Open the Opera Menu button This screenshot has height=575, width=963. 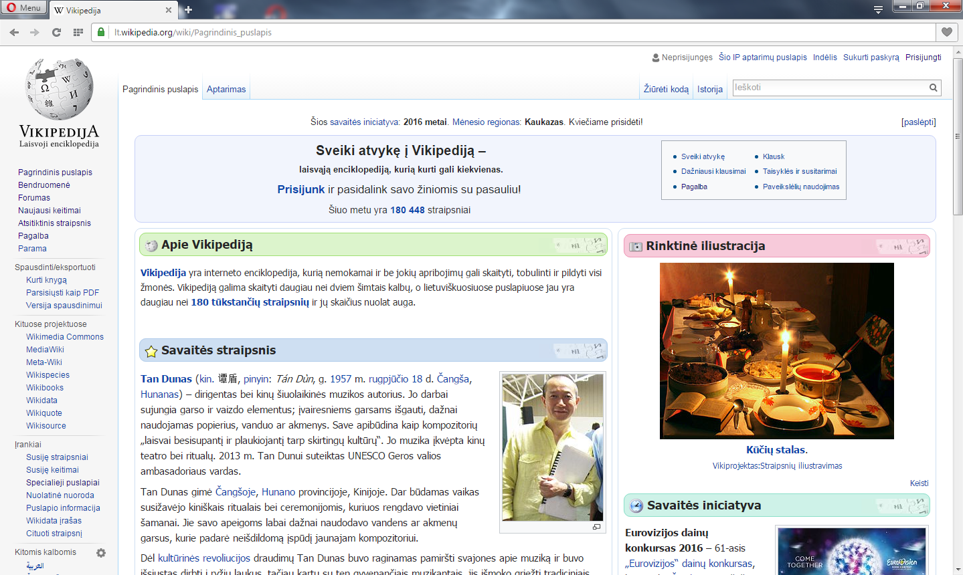click(24, 8)
